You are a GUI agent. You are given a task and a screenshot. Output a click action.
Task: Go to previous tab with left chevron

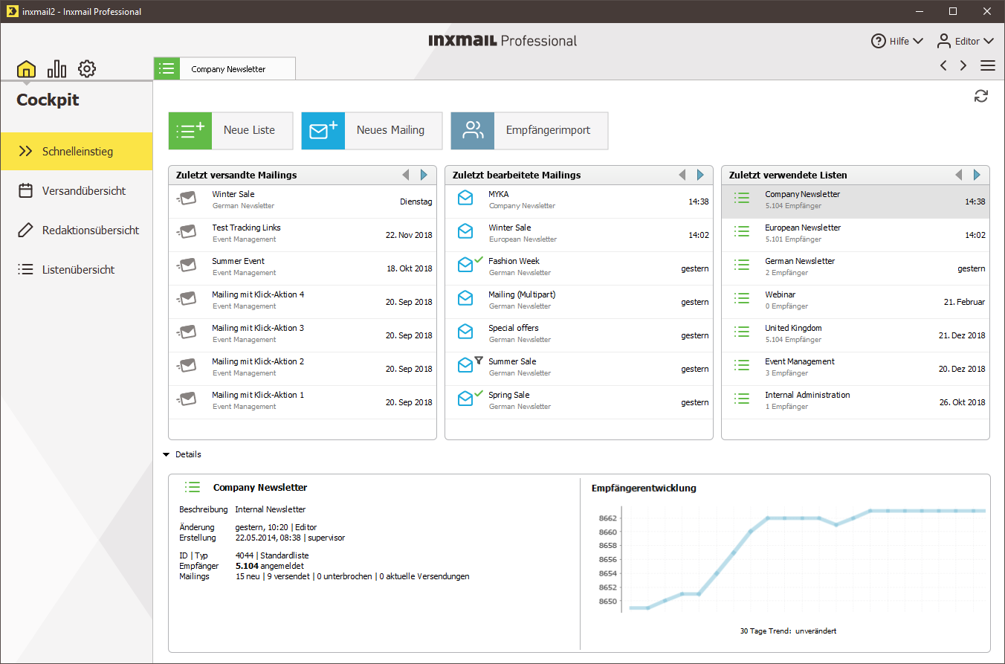coord(943,65)
